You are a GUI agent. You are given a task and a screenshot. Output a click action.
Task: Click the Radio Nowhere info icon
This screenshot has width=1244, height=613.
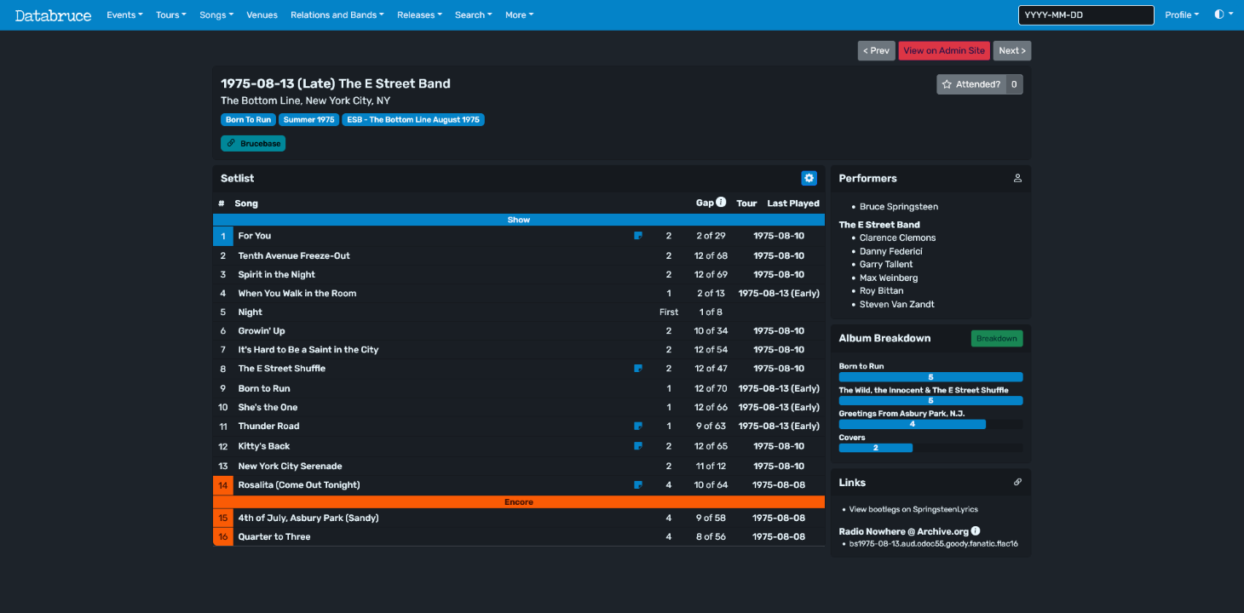click(976, 531)
